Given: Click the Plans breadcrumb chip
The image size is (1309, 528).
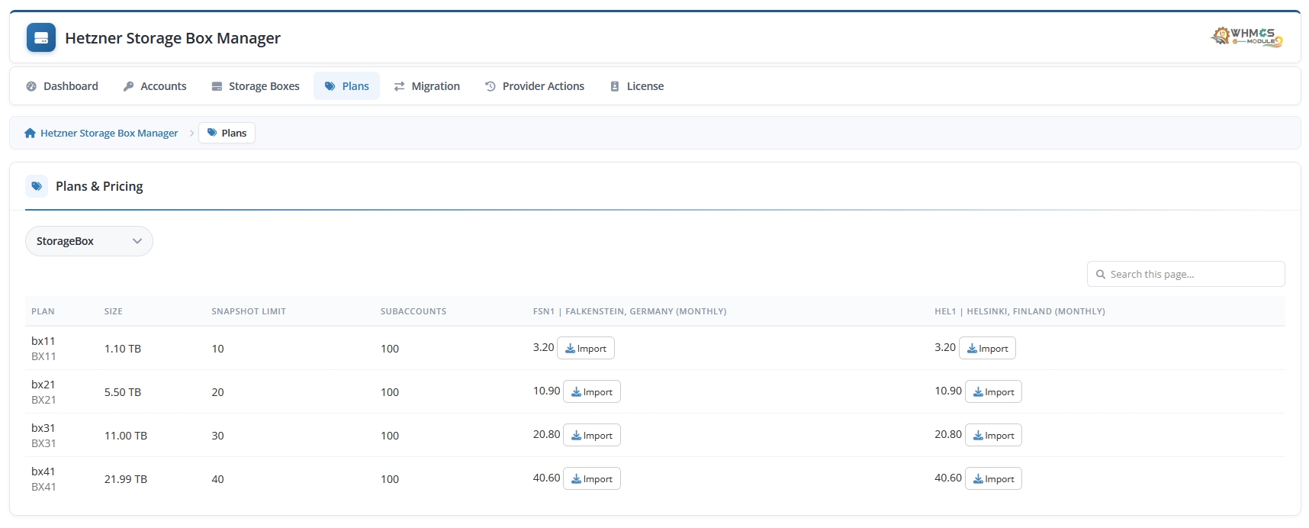Looking at the screenshot, I should (227, 133).
